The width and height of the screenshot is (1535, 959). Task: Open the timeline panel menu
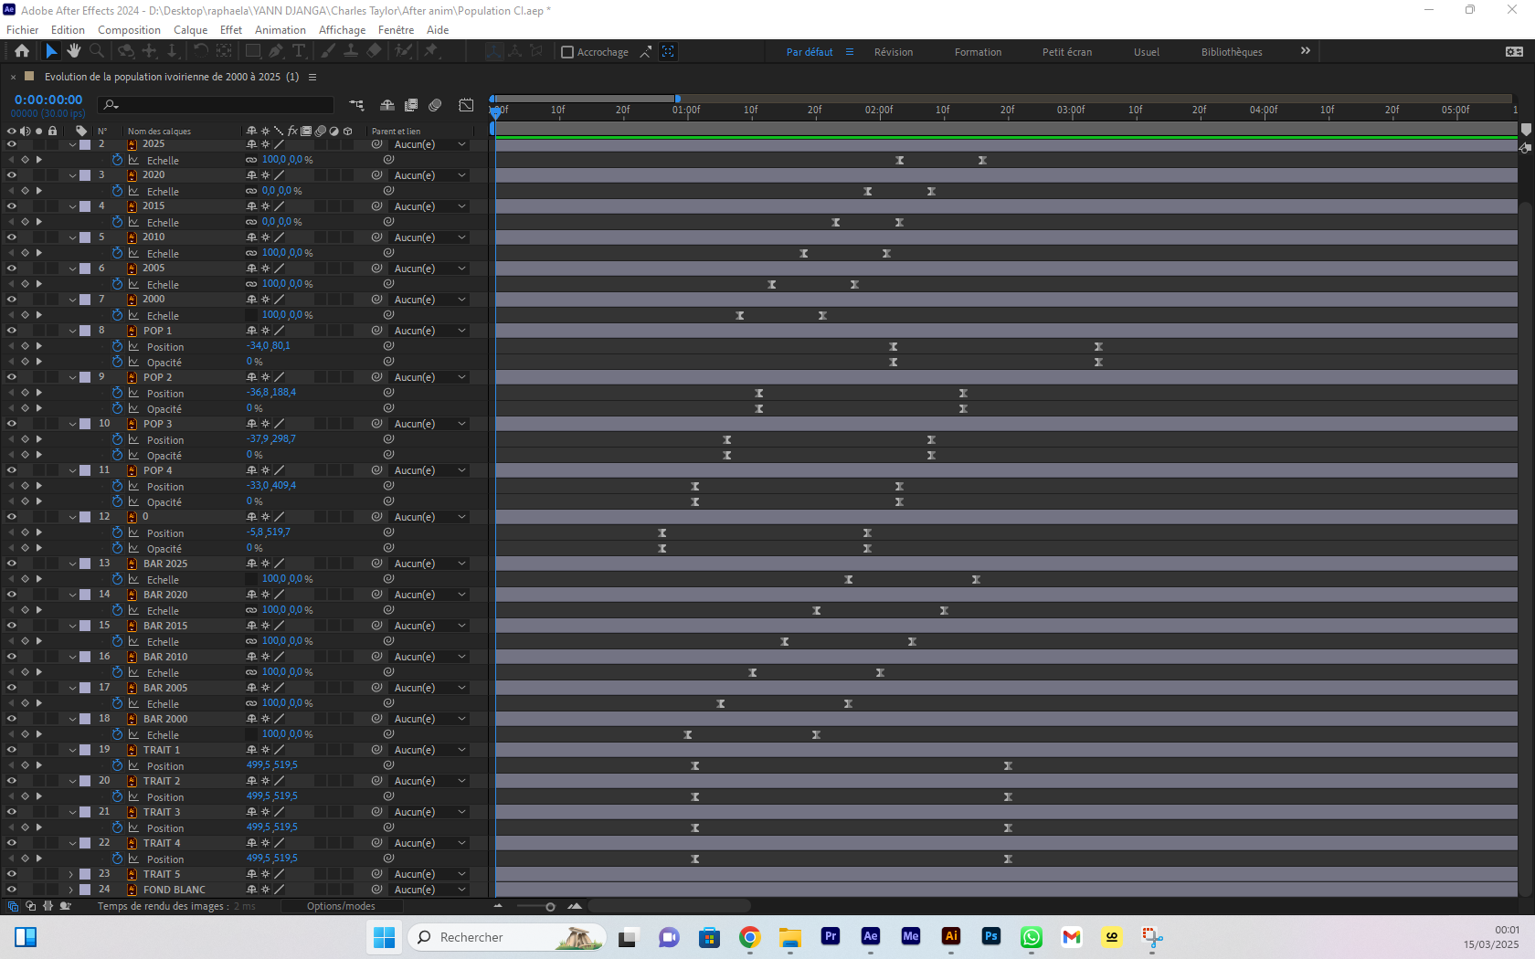(312, 77)
